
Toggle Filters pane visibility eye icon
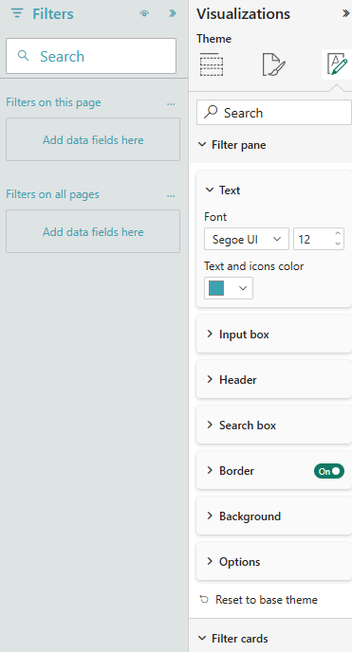point(144,13)
